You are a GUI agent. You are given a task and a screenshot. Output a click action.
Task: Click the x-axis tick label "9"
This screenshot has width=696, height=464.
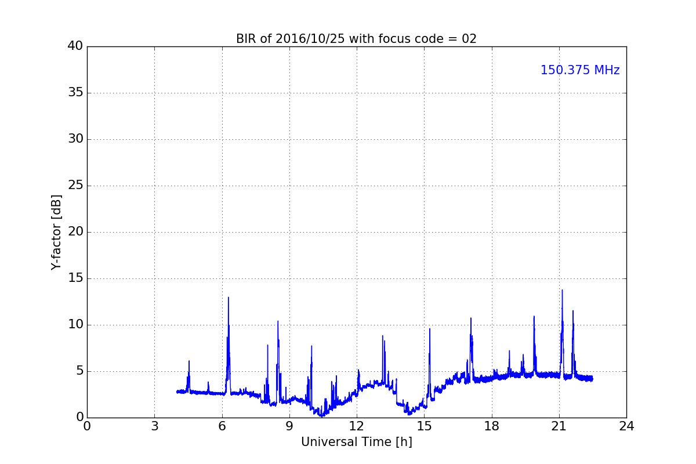click(x=289, y=426)
